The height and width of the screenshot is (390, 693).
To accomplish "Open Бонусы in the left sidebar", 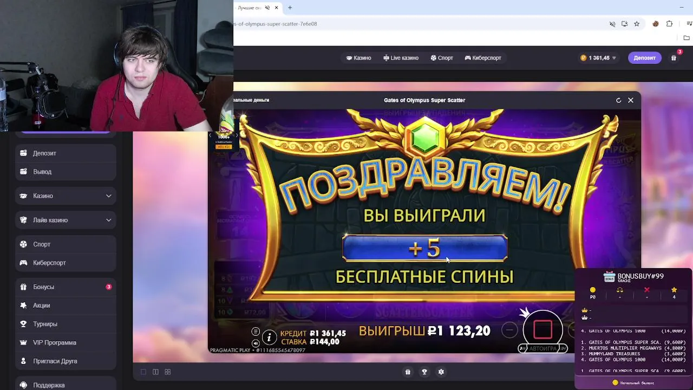I will [x=66, y=287].
